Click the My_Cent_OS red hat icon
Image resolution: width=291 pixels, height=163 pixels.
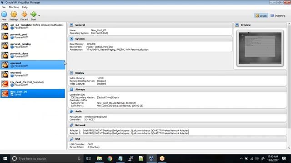point(5,84)
